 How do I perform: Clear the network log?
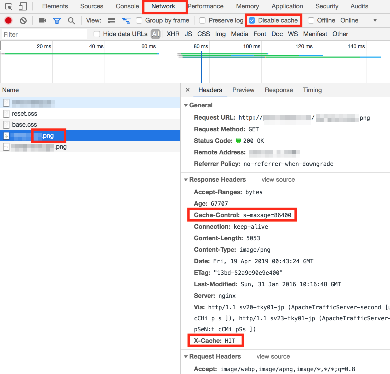[x=23, y=20]
